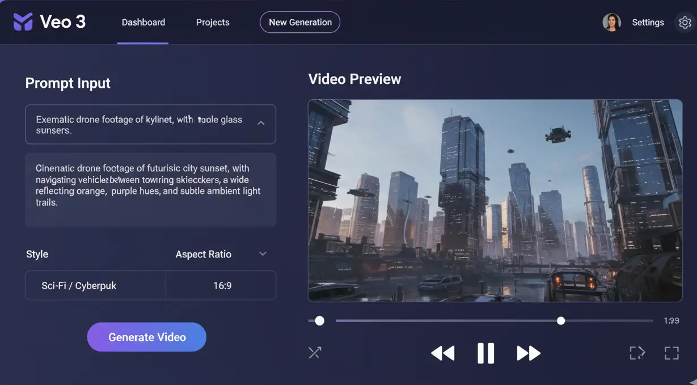
Task: Click the Veo 3 logo icon
Action: point(22,22)
